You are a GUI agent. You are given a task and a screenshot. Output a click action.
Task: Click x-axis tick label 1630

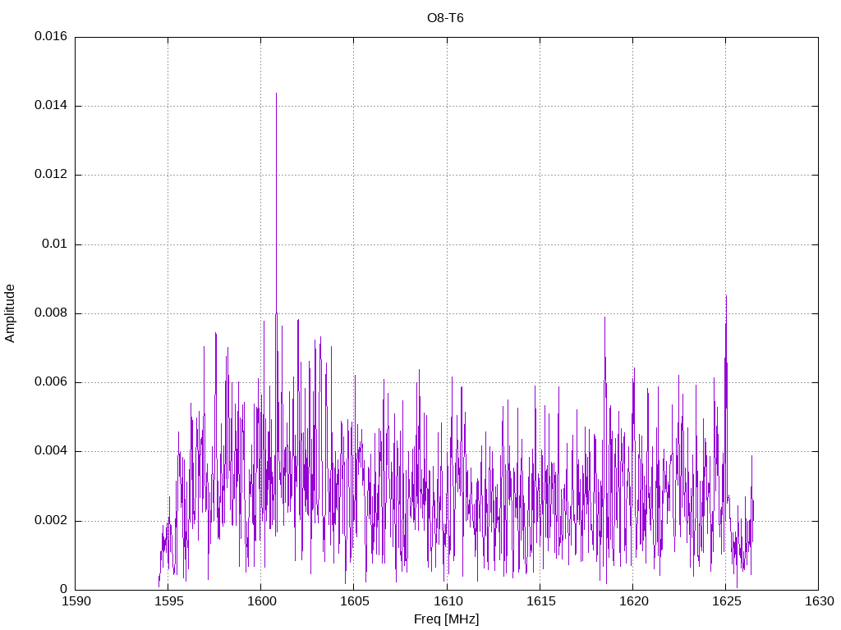point(820,601)
